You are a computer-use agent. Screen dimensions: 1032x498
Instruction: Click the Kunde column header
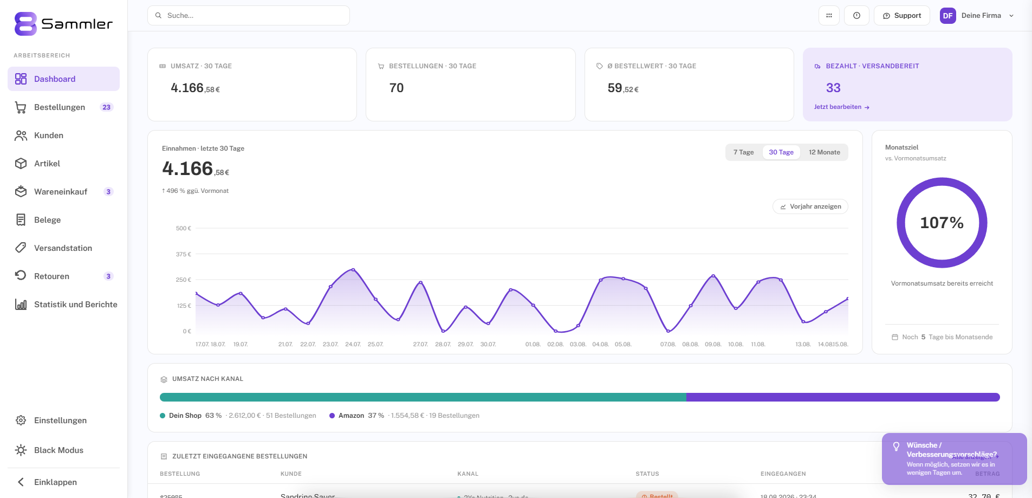point(291,474)
